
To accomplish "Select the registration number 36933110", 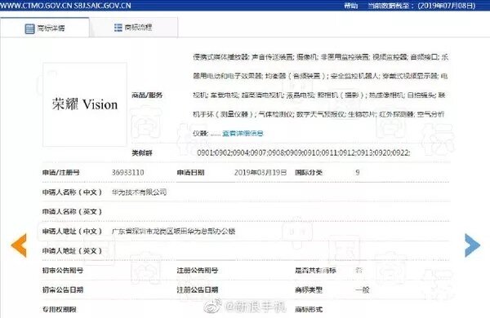I will pyautogui.click(x=128, y=173).
